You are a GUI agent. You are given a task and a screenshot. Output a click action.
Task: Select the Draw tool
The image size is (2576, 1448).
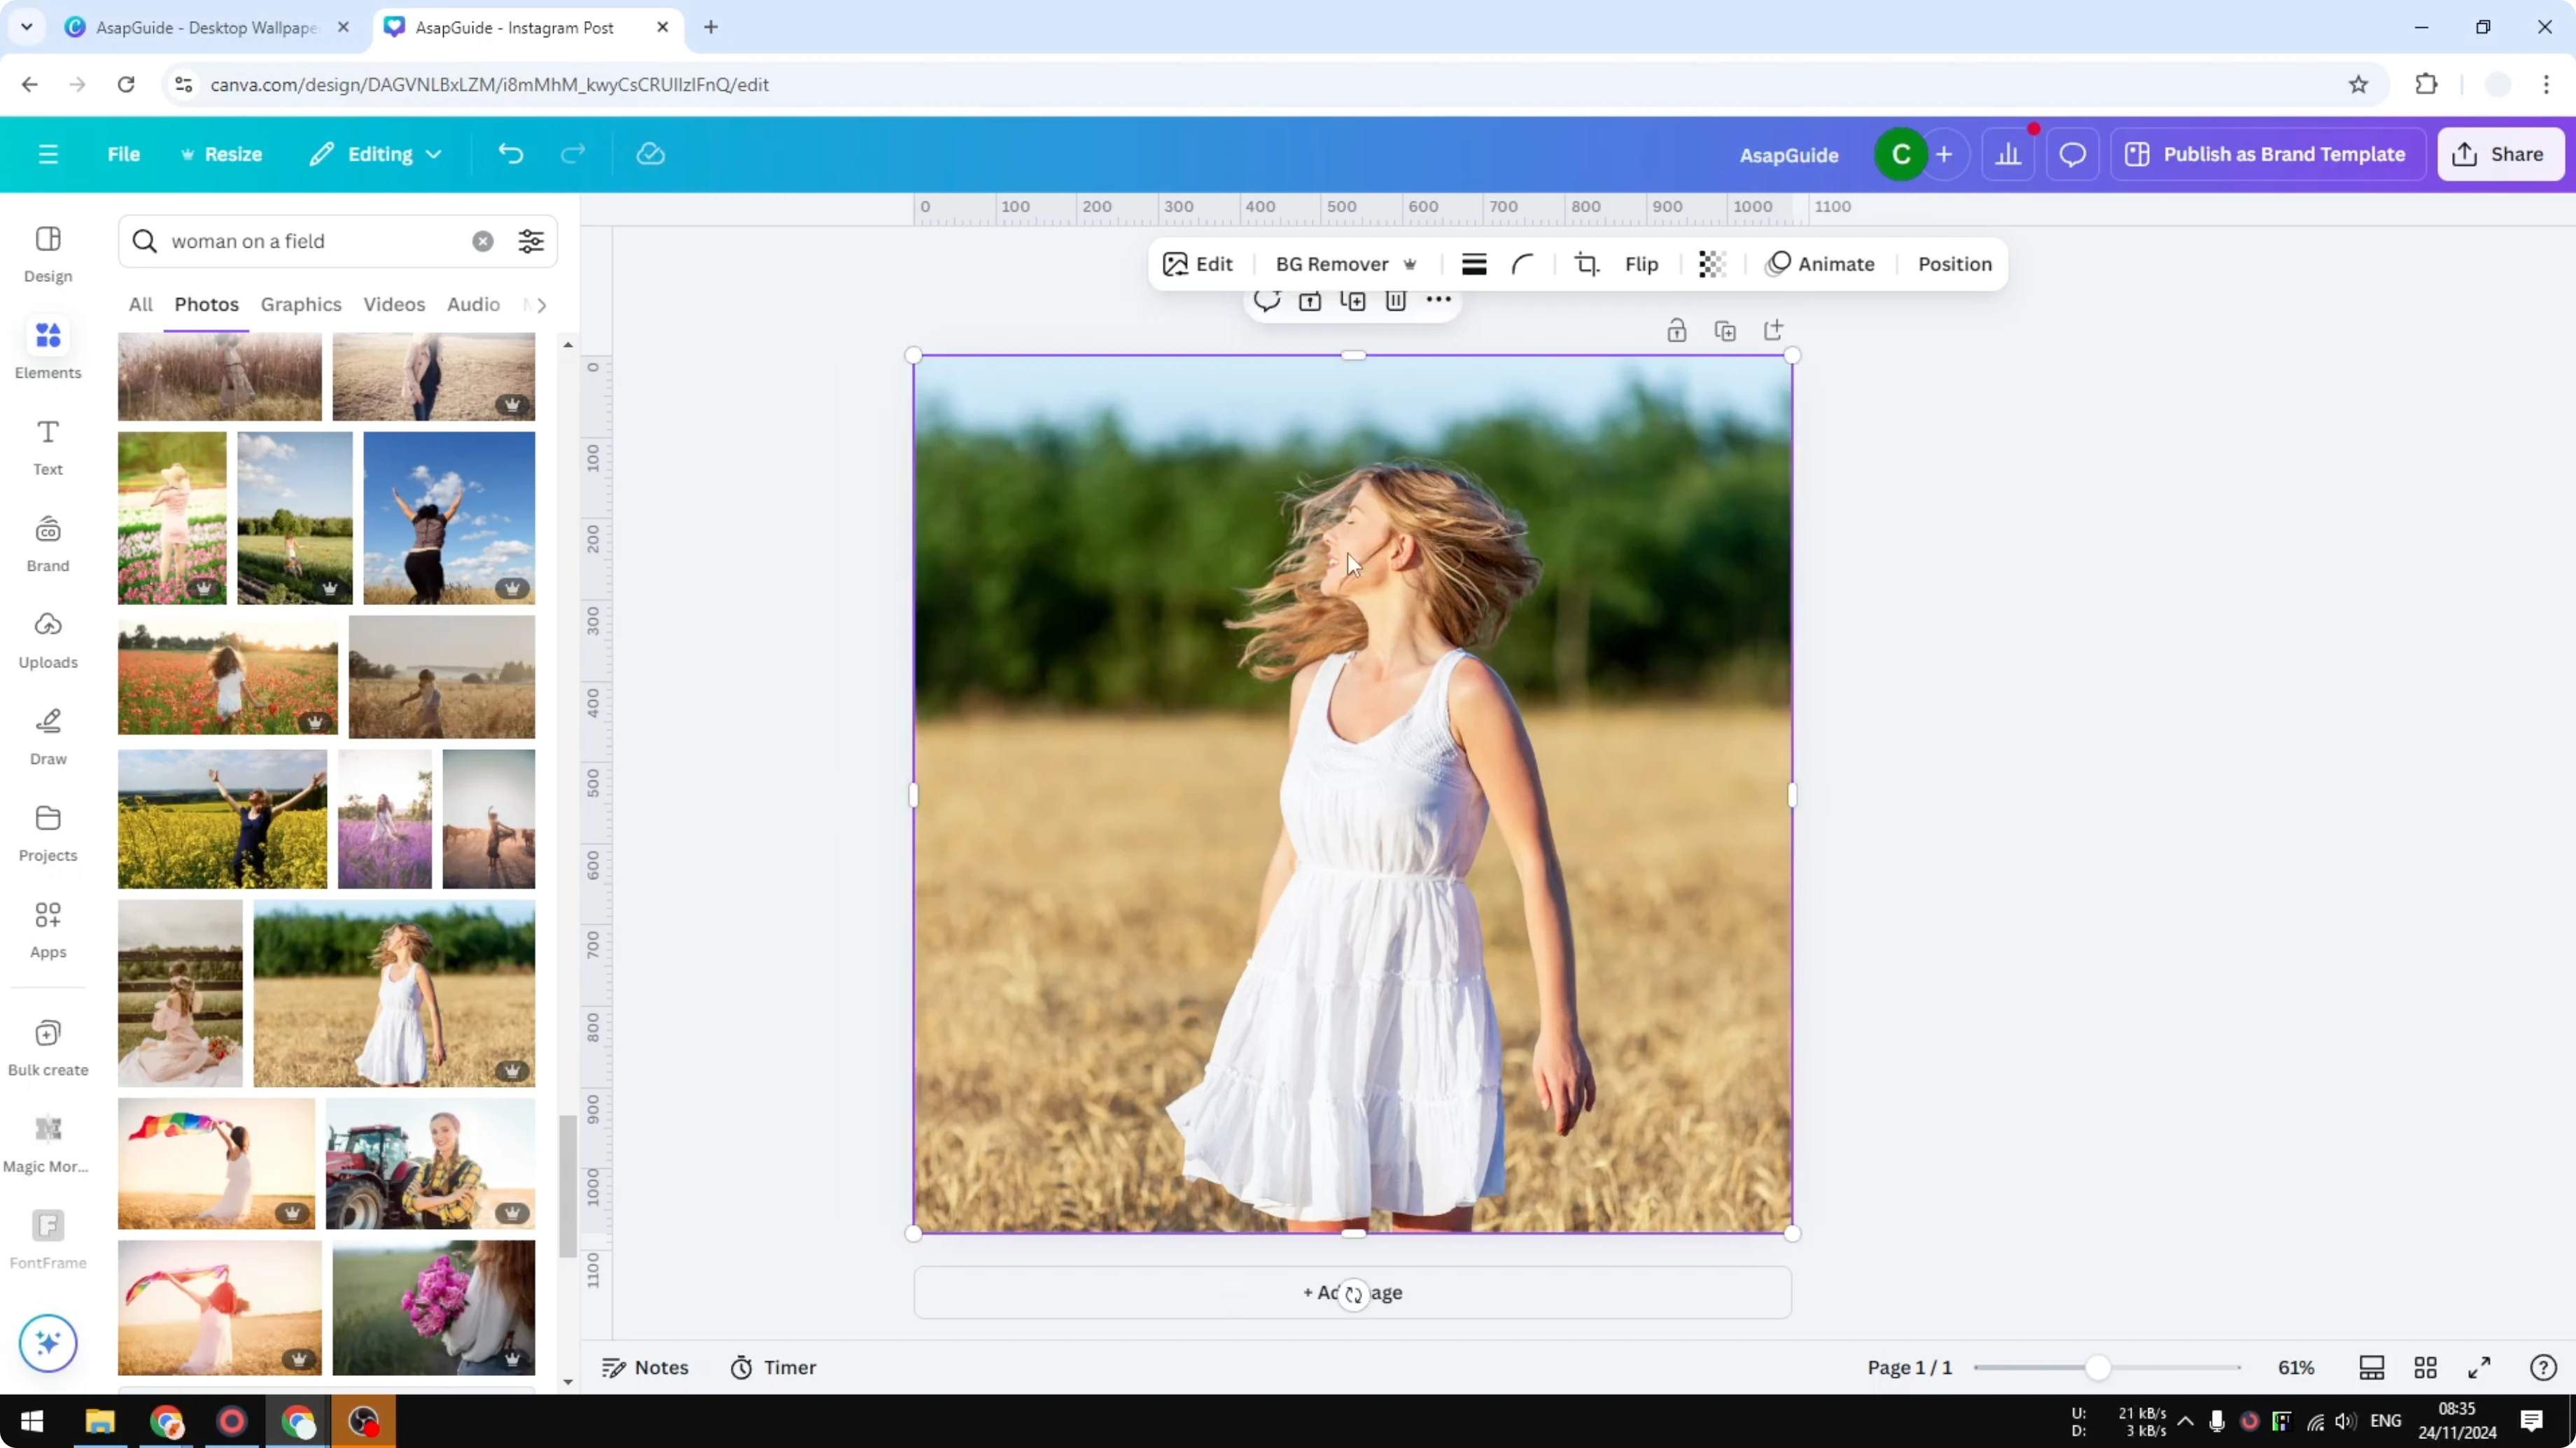click(x=47, y=735)
